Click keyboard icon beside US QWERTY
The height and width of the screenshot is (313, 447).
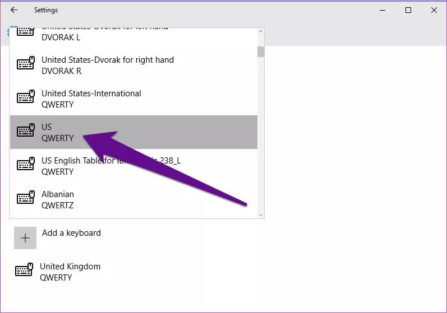pyautogui.click(x=26, y=130)
